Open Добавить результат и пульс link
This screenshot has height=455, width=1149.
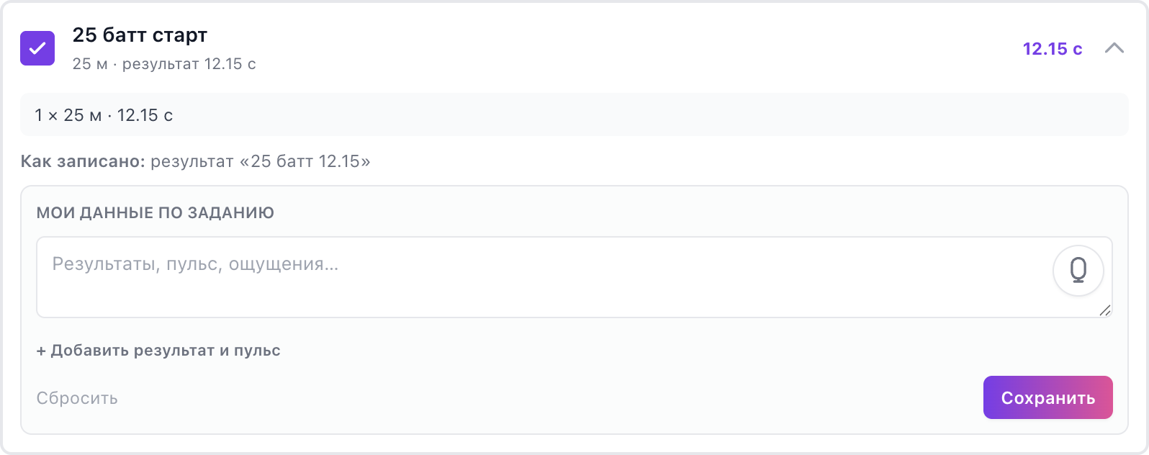[158, 351]
